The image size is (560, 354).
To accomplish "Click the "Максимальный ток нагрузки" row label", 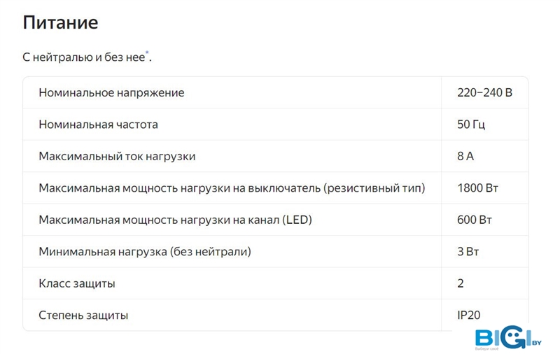I will pyautogui.click(x=117, y=156).
